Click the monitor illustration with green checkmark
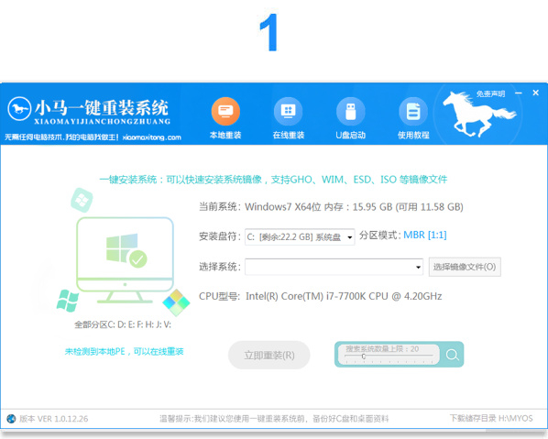The height and width of the screenshot is (439, 548). coord(126,259)
